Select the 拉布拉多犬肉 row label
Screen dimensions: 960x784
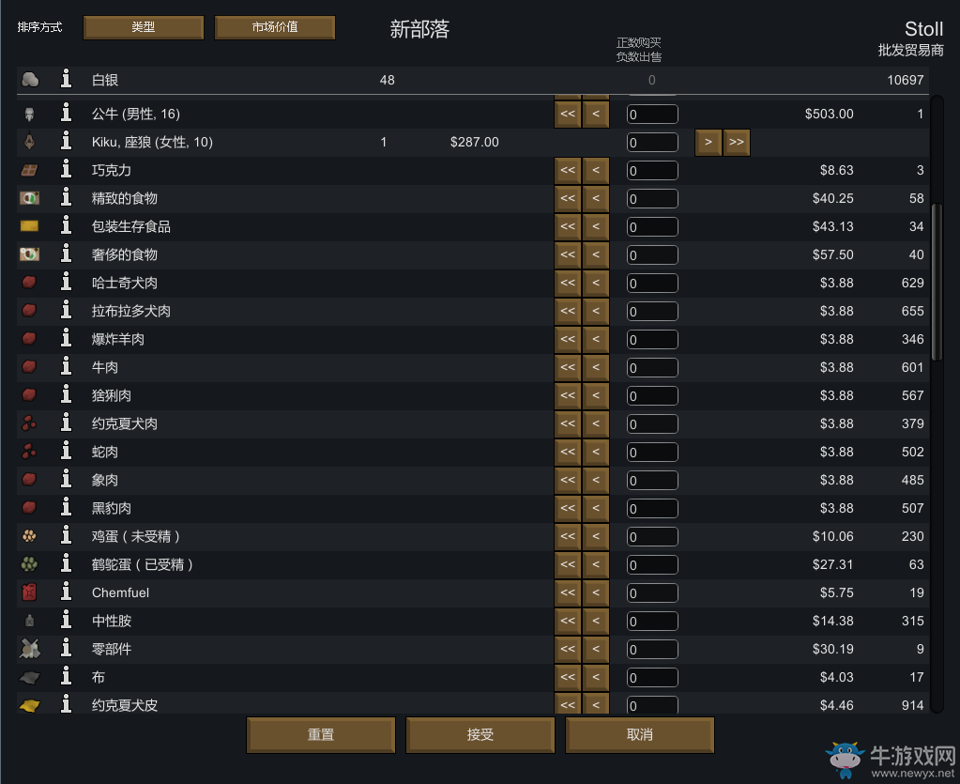[131, 311]
